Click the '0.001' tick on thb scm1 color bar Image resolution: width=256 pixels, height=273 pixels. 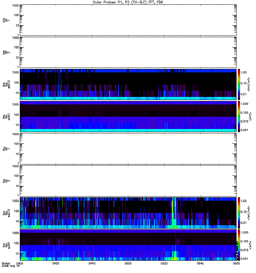[x=244, y=130]
